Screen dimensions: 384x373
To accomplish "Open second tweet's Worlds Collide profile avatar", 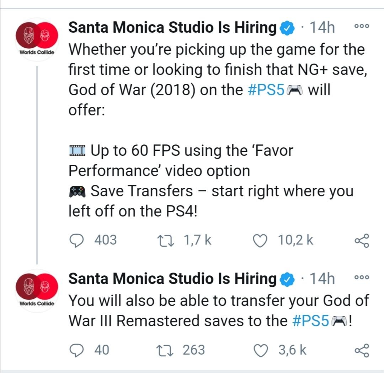I will click(37, 290).
